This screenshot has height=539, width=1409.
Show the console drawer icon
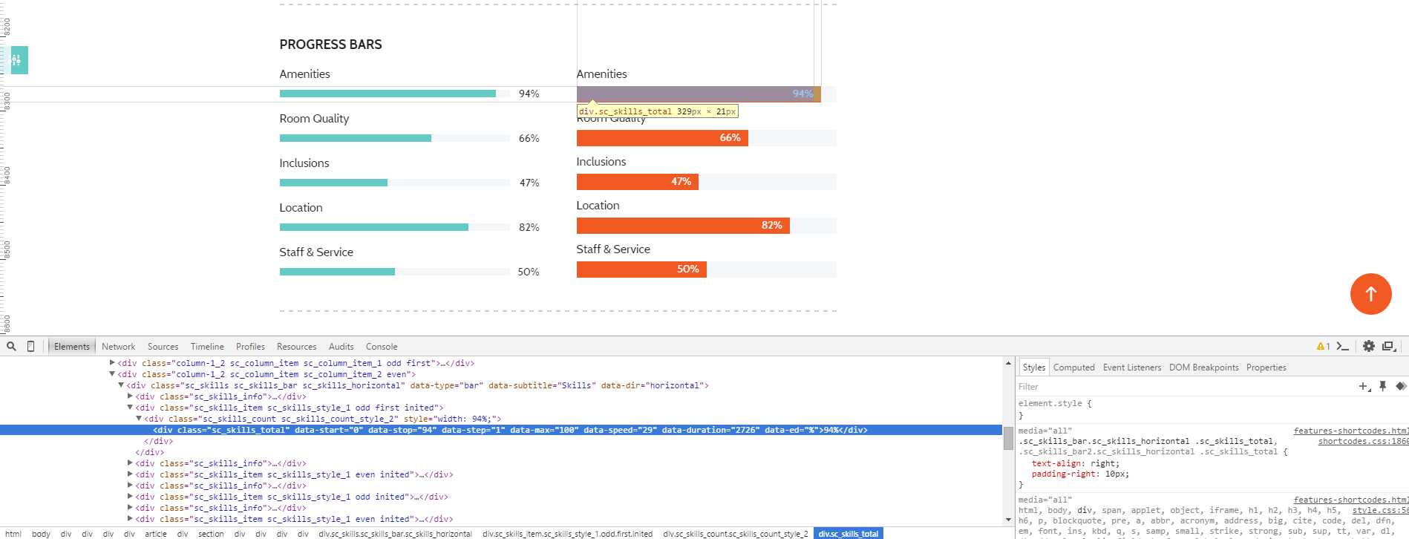point(1342,346)
